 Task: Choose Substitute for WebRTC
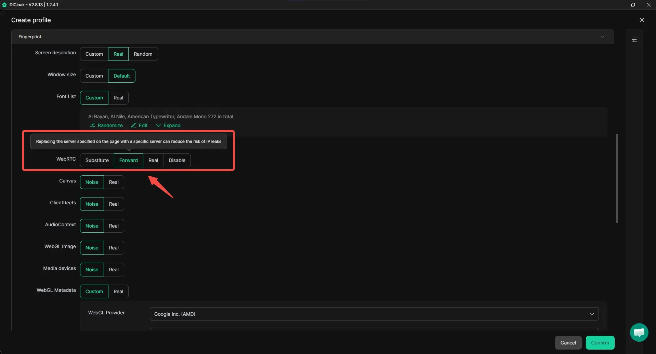pos(97,160)
